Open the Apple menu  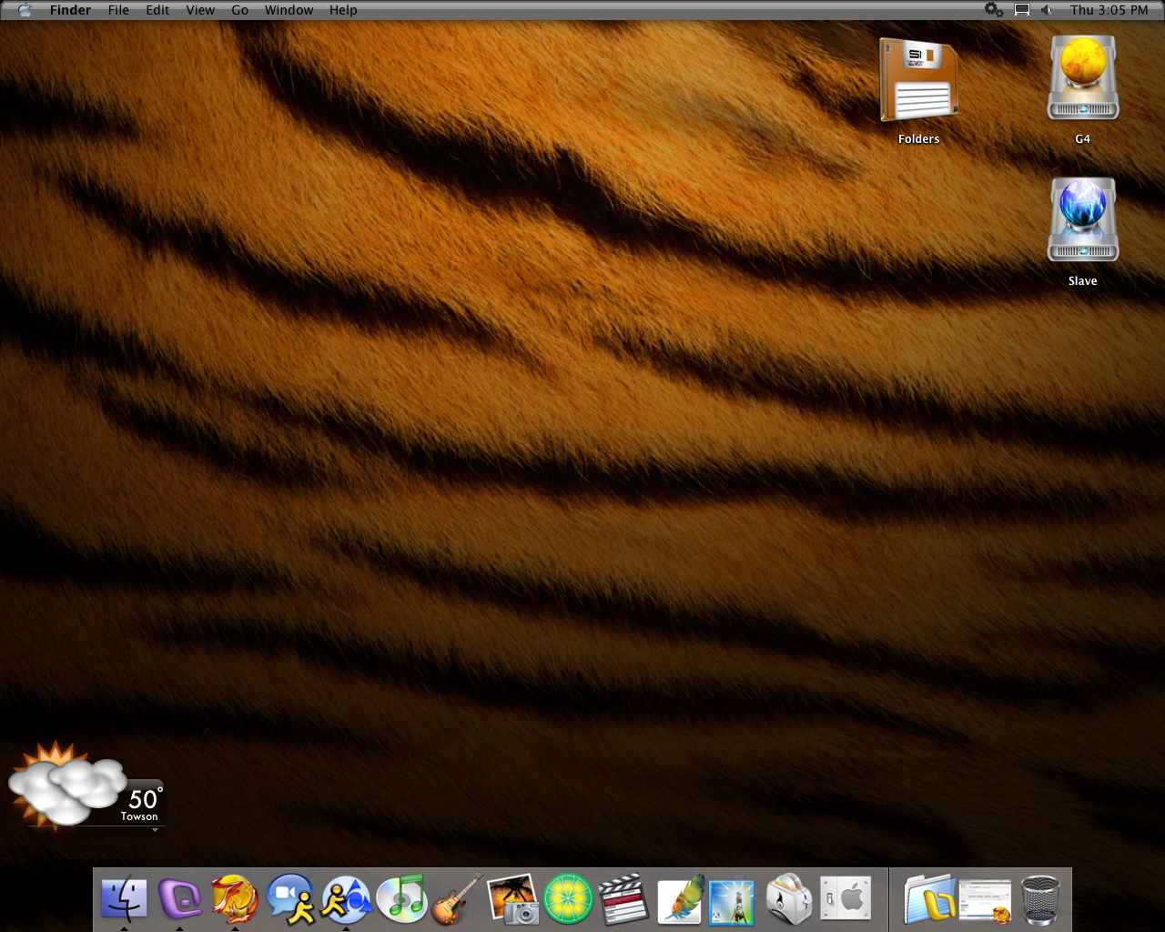(25, 10)
